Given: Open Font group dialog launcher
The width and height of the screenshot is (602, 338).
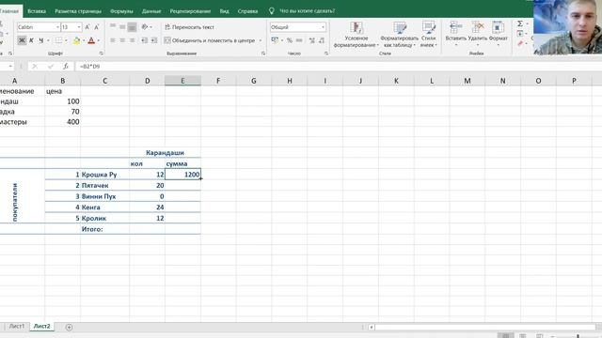Looking at the screenshot, I should pos(101,54).
